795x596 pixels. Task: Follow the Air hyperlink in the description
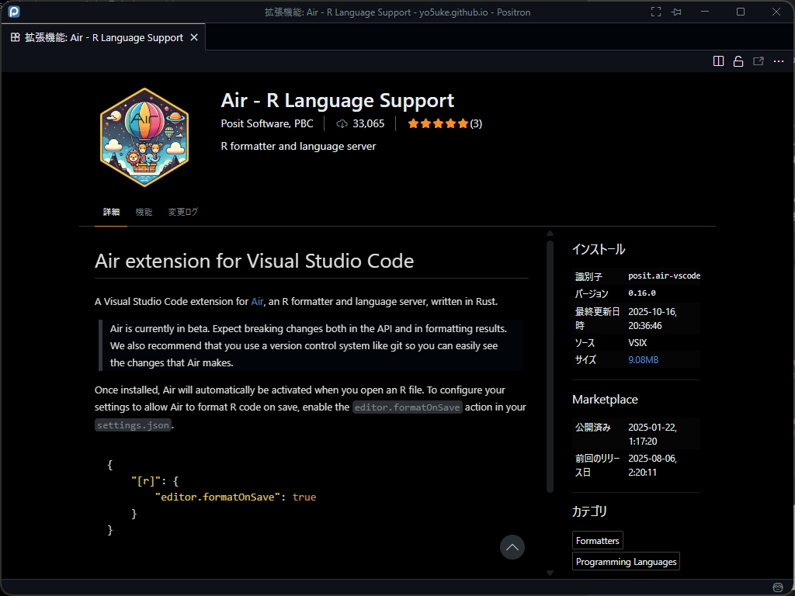coord(257,301)
